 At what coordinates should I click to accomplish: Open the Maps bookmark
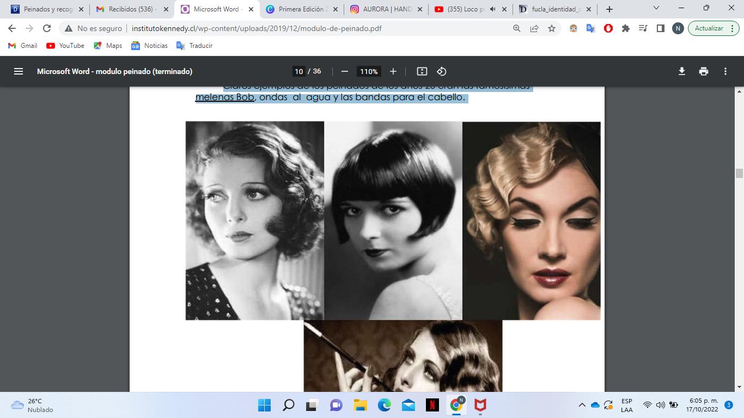[108, 46]
